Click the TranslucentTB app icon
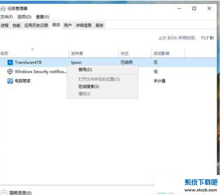Viewport: 220px width, 195px height. tap(10, 62)
